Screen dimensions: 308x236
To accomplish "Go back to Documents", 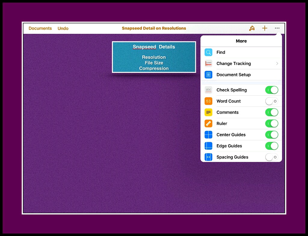I will [x=40, y=28].
